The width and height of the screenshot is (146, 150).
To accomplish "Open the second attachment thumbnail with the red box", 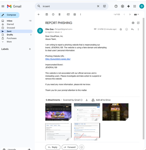I will [x=87, y=112].
